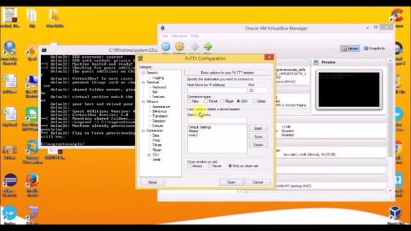Open VMware Workstation desktop shortcut

(x=32, y=152)
